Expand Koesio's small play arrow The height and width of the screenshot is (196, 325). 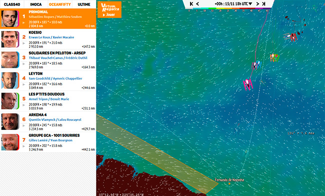point(24,43)
